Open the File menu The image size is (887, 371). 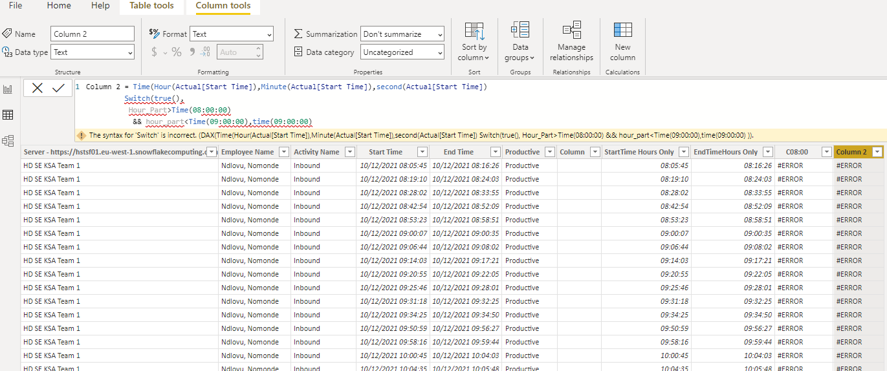(16, 6)
